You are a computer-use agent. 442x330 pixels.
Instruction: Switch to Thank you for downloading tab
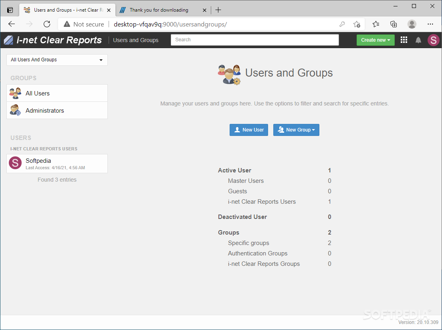click(x=163, y=10)
